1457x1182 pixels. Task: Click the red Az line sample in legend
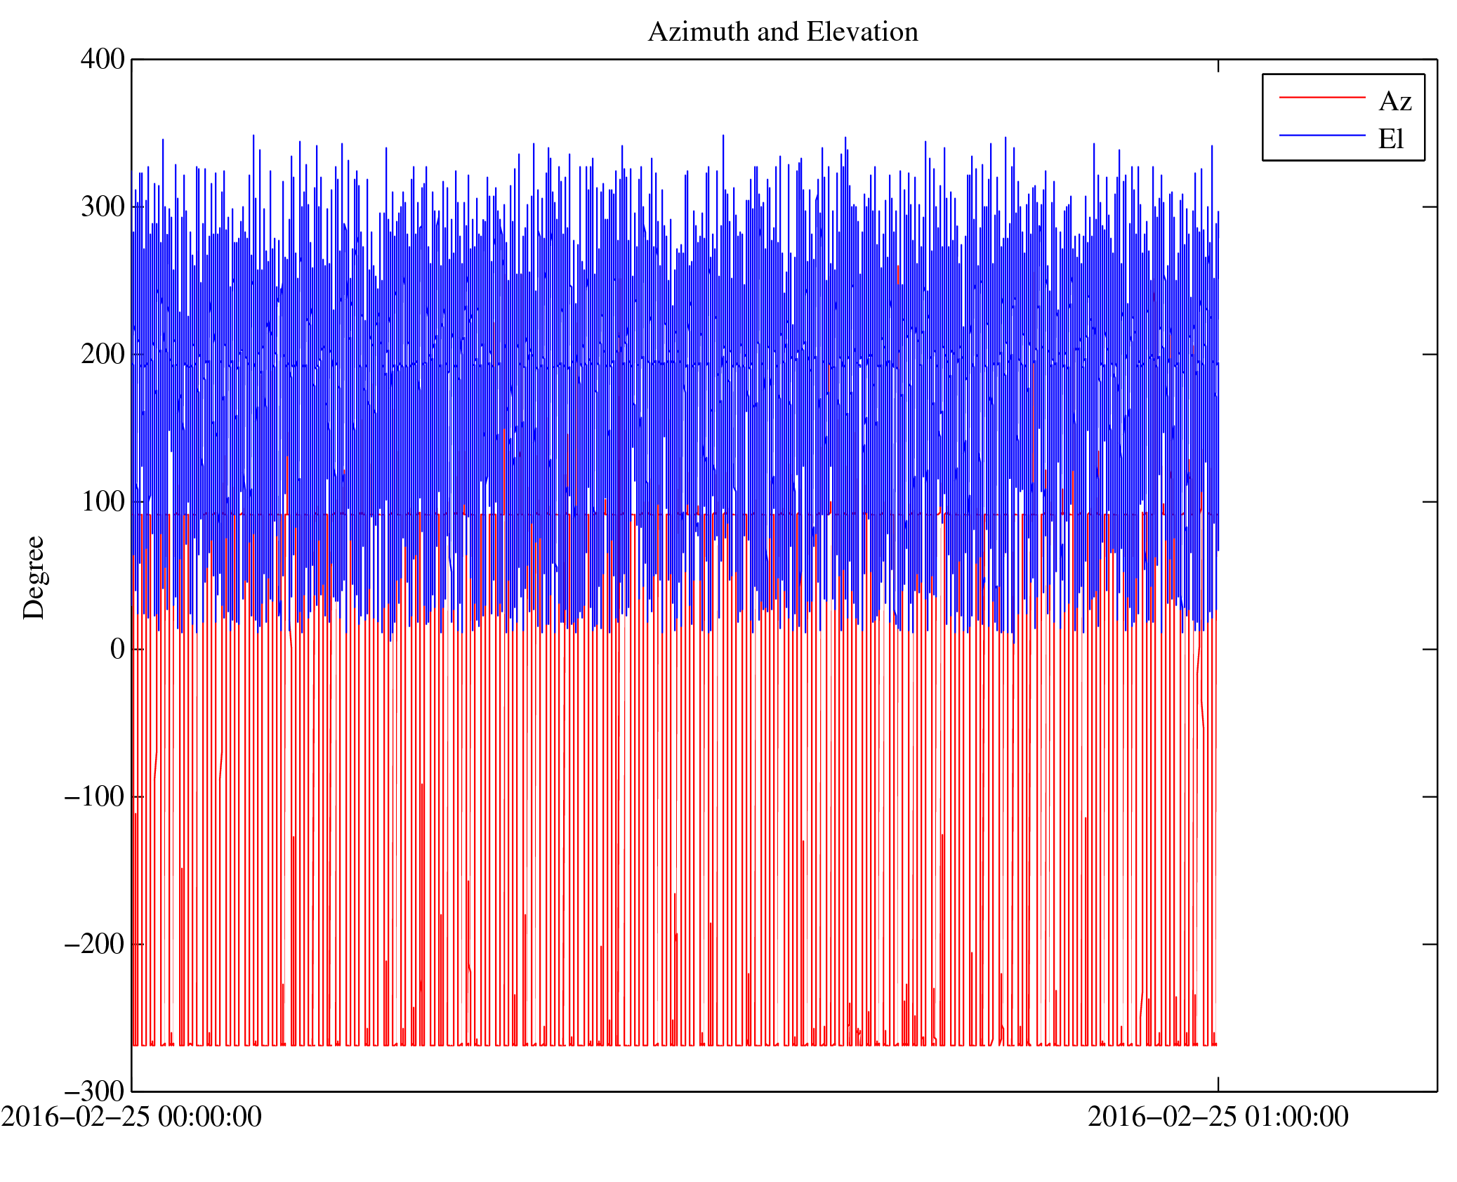pyautogui.click(x=1321, y=98)
